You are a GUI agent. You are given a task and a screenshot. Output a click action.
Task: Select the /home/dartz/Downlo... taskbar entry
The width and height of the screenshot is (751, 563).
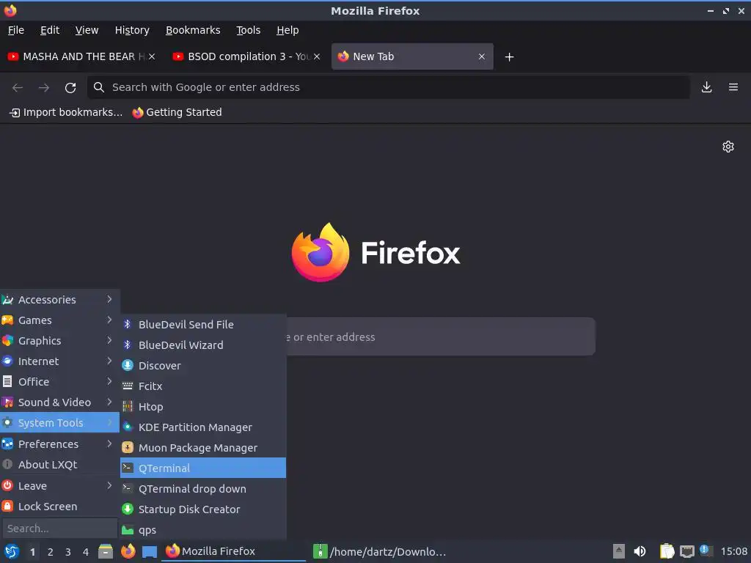[x=381, y=551]
